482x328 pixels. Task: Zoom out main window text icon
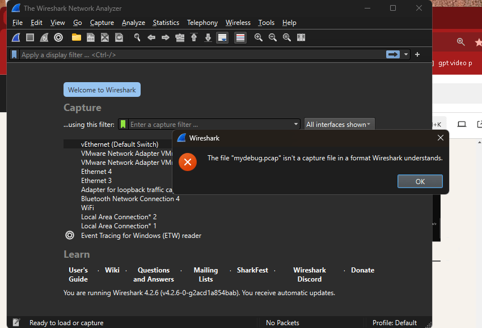tap(273, 37)
